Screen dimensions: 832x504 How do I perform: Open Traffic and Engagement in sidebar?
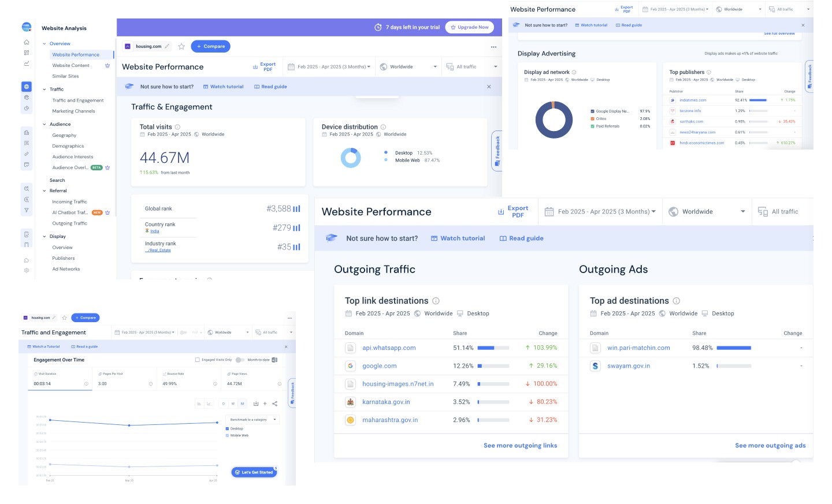(x=78, y=100)
